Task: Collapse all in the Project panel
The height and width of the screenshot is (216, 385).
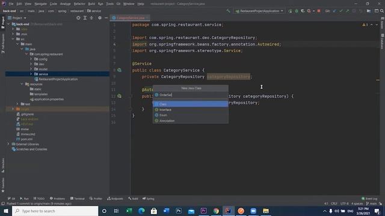Action: pyautogui.click(x=91, y=18)
